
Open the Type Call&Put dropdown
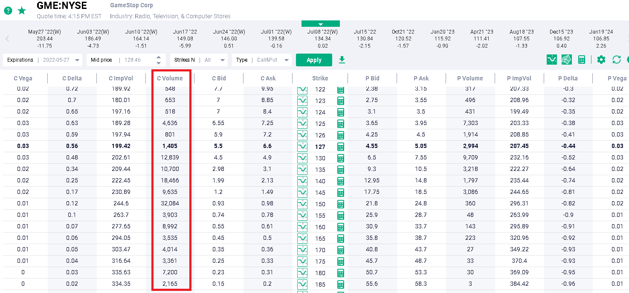pyautogui.click(x=262, y=60)
